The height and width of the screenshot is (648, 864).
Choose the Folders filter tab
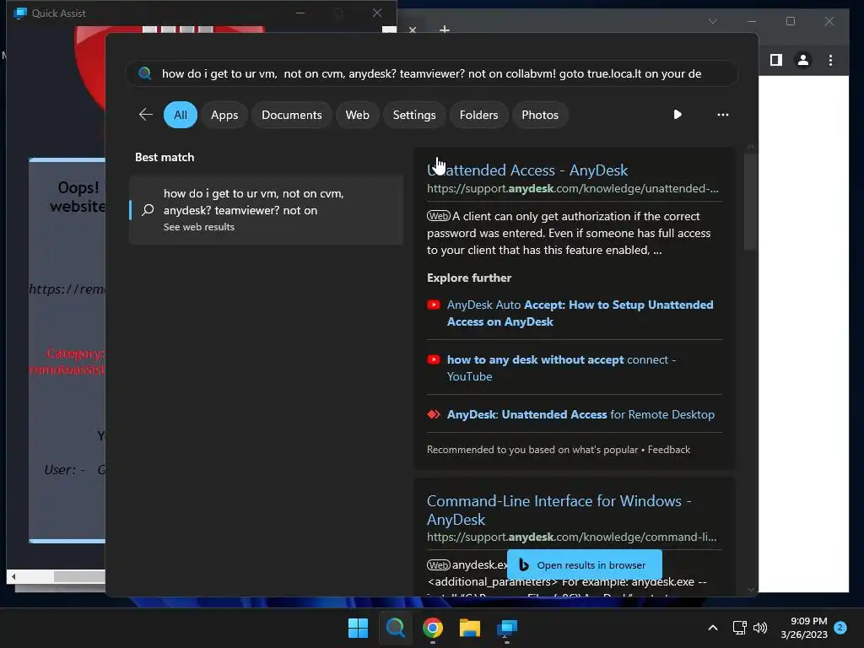point(479,115)
